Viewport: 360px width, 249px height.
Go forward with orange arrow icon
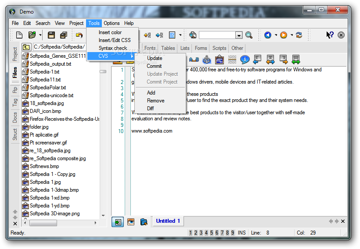[x=284, y=35]
